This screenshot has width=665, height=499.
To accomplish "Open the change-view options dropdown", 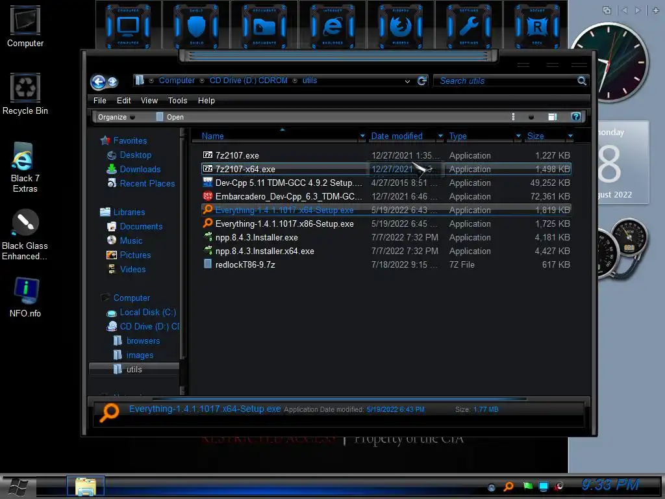I will coord(531,117).
